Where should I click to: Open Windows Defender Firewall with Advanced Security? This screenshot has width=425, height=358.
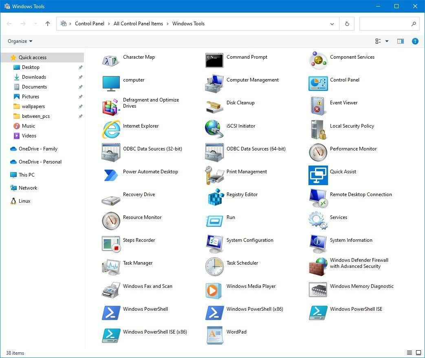pos(359,263)
